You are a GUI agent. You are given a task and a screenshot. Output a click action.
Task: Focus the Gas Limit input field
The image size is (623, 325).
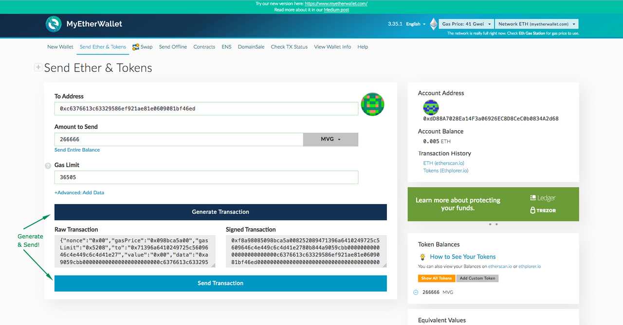tap(206, 177)
